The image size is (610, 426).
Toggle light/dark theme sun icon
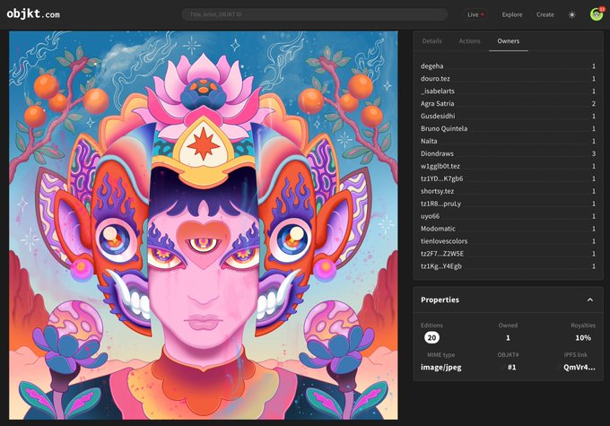[572, 14]
